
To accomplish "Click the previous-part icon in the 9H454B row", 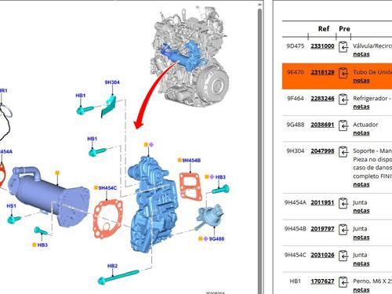I will point(343,230).
